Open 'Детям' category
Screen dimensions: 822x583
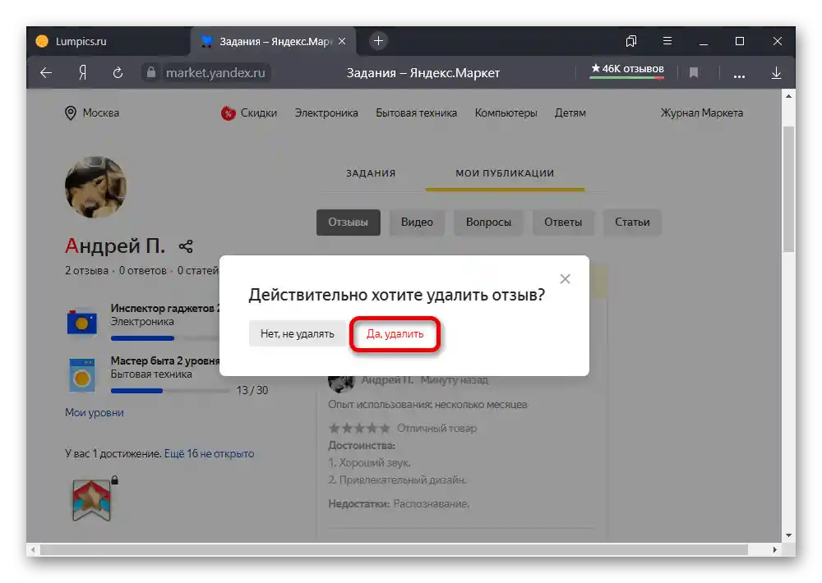point(570,113)
